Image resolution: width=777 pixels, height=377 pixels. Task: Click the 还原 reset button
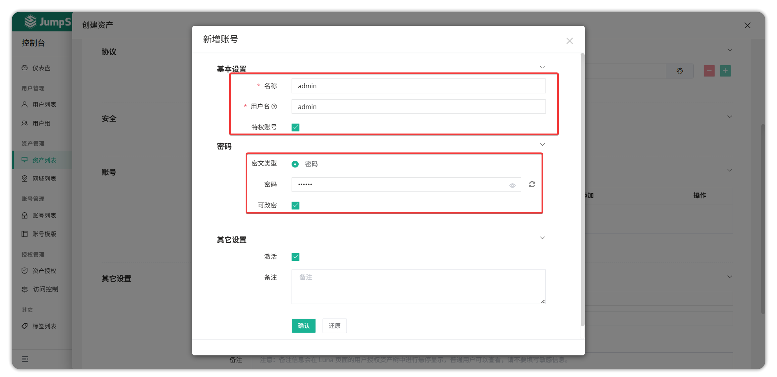[334, 326]
